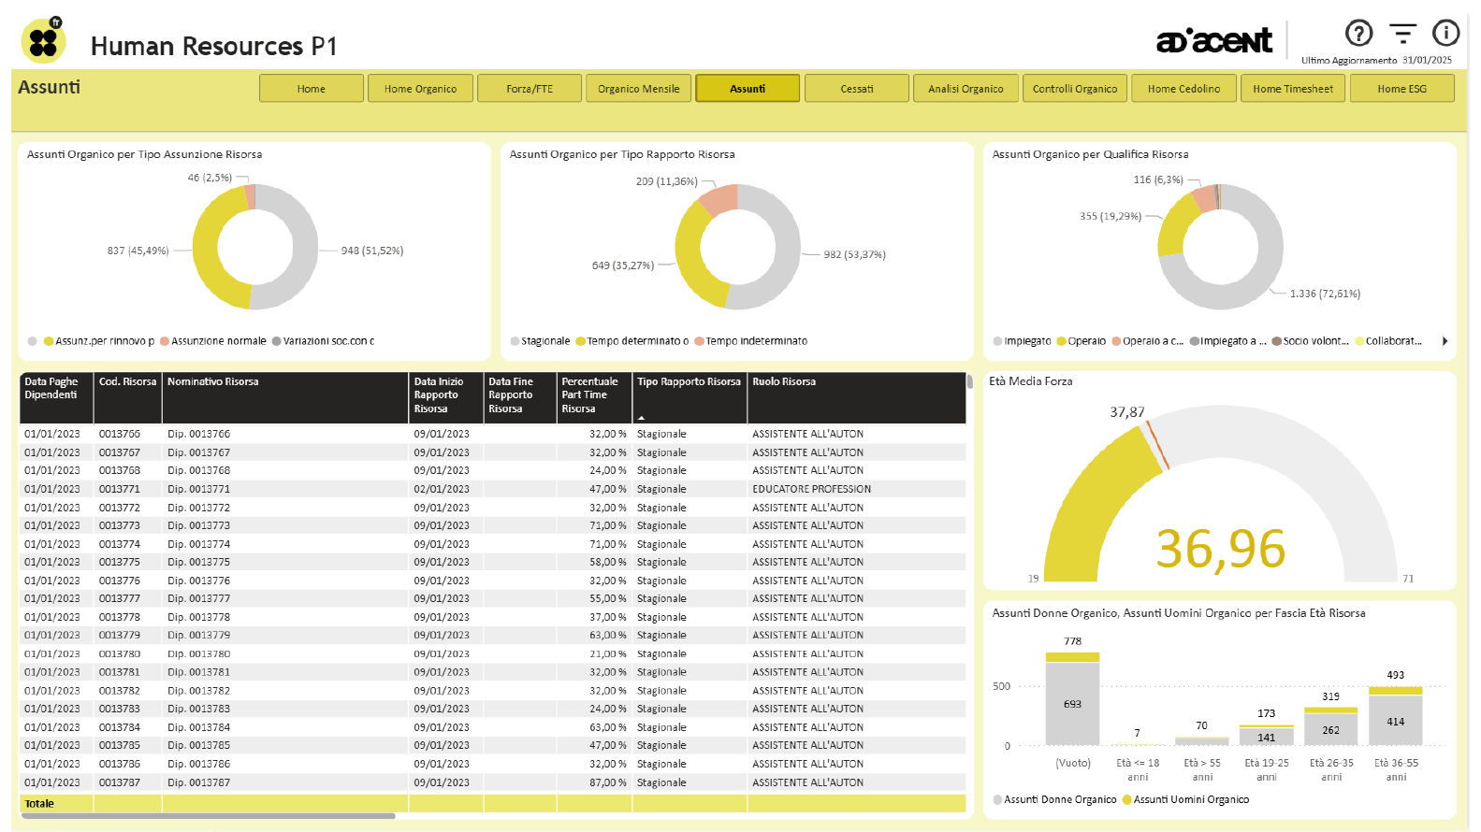Screen dimensions: 1481x832
Task: Click the information icon in header
Action: (x=1445, y=34)
